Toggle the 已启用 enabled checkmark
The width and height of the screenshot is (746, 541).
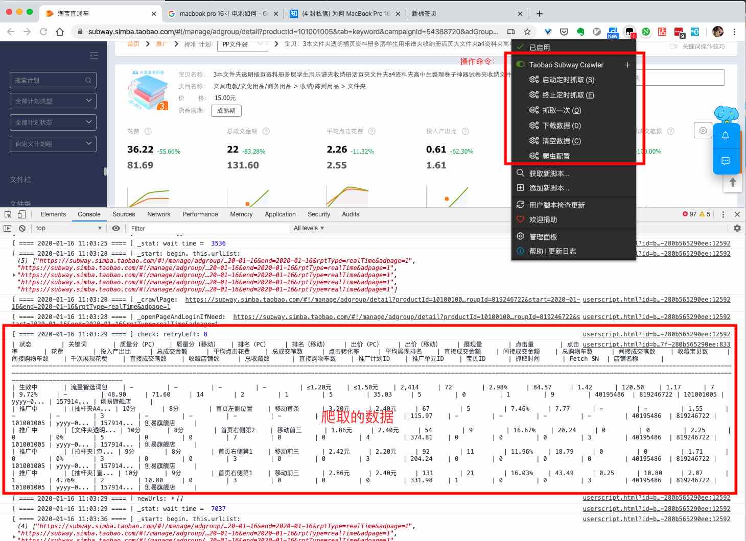pos(520,47)
